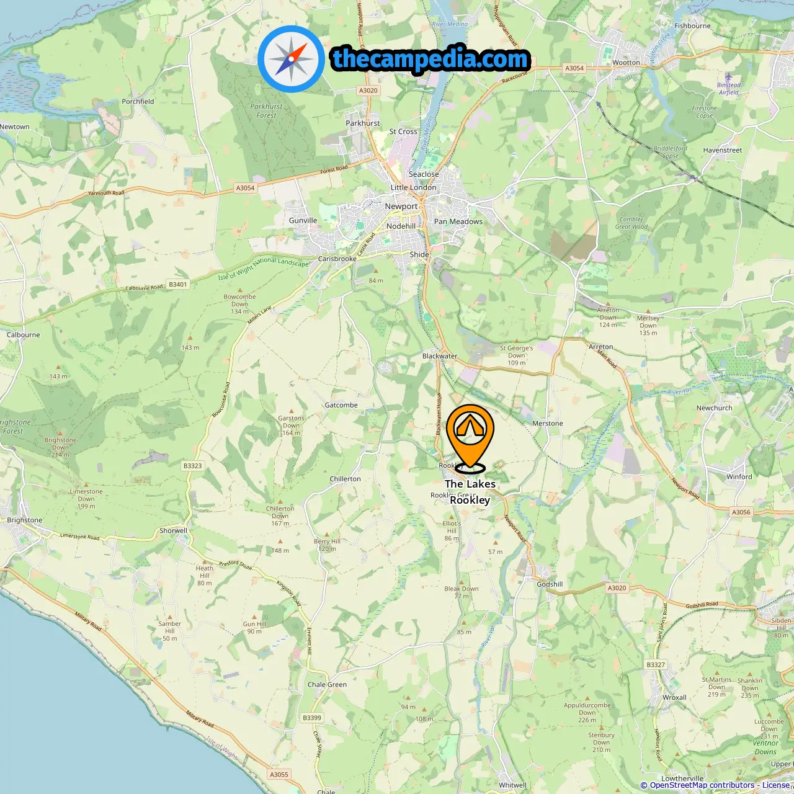Image resolution: width=794 pixels, height=794 pixels.
Task: Click The Lakes Rookley label
Action: click(470, 492)
